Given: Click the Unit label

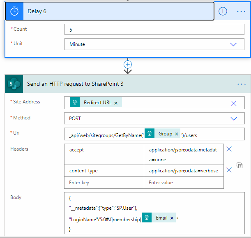Looking at the screenshot, I should 18,43.
